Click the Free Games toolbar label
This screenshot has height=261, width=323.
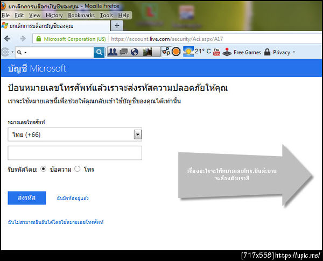pyautogui.click(x=247, y=52)
